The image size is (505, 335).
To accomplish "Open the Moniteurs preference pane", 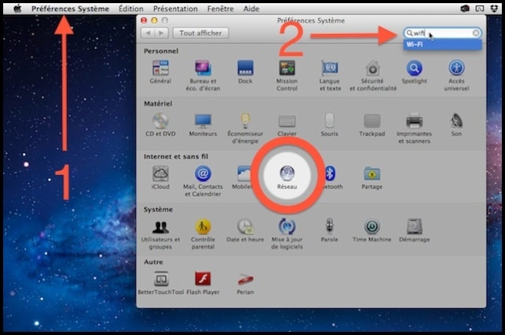I will [203, 125].
